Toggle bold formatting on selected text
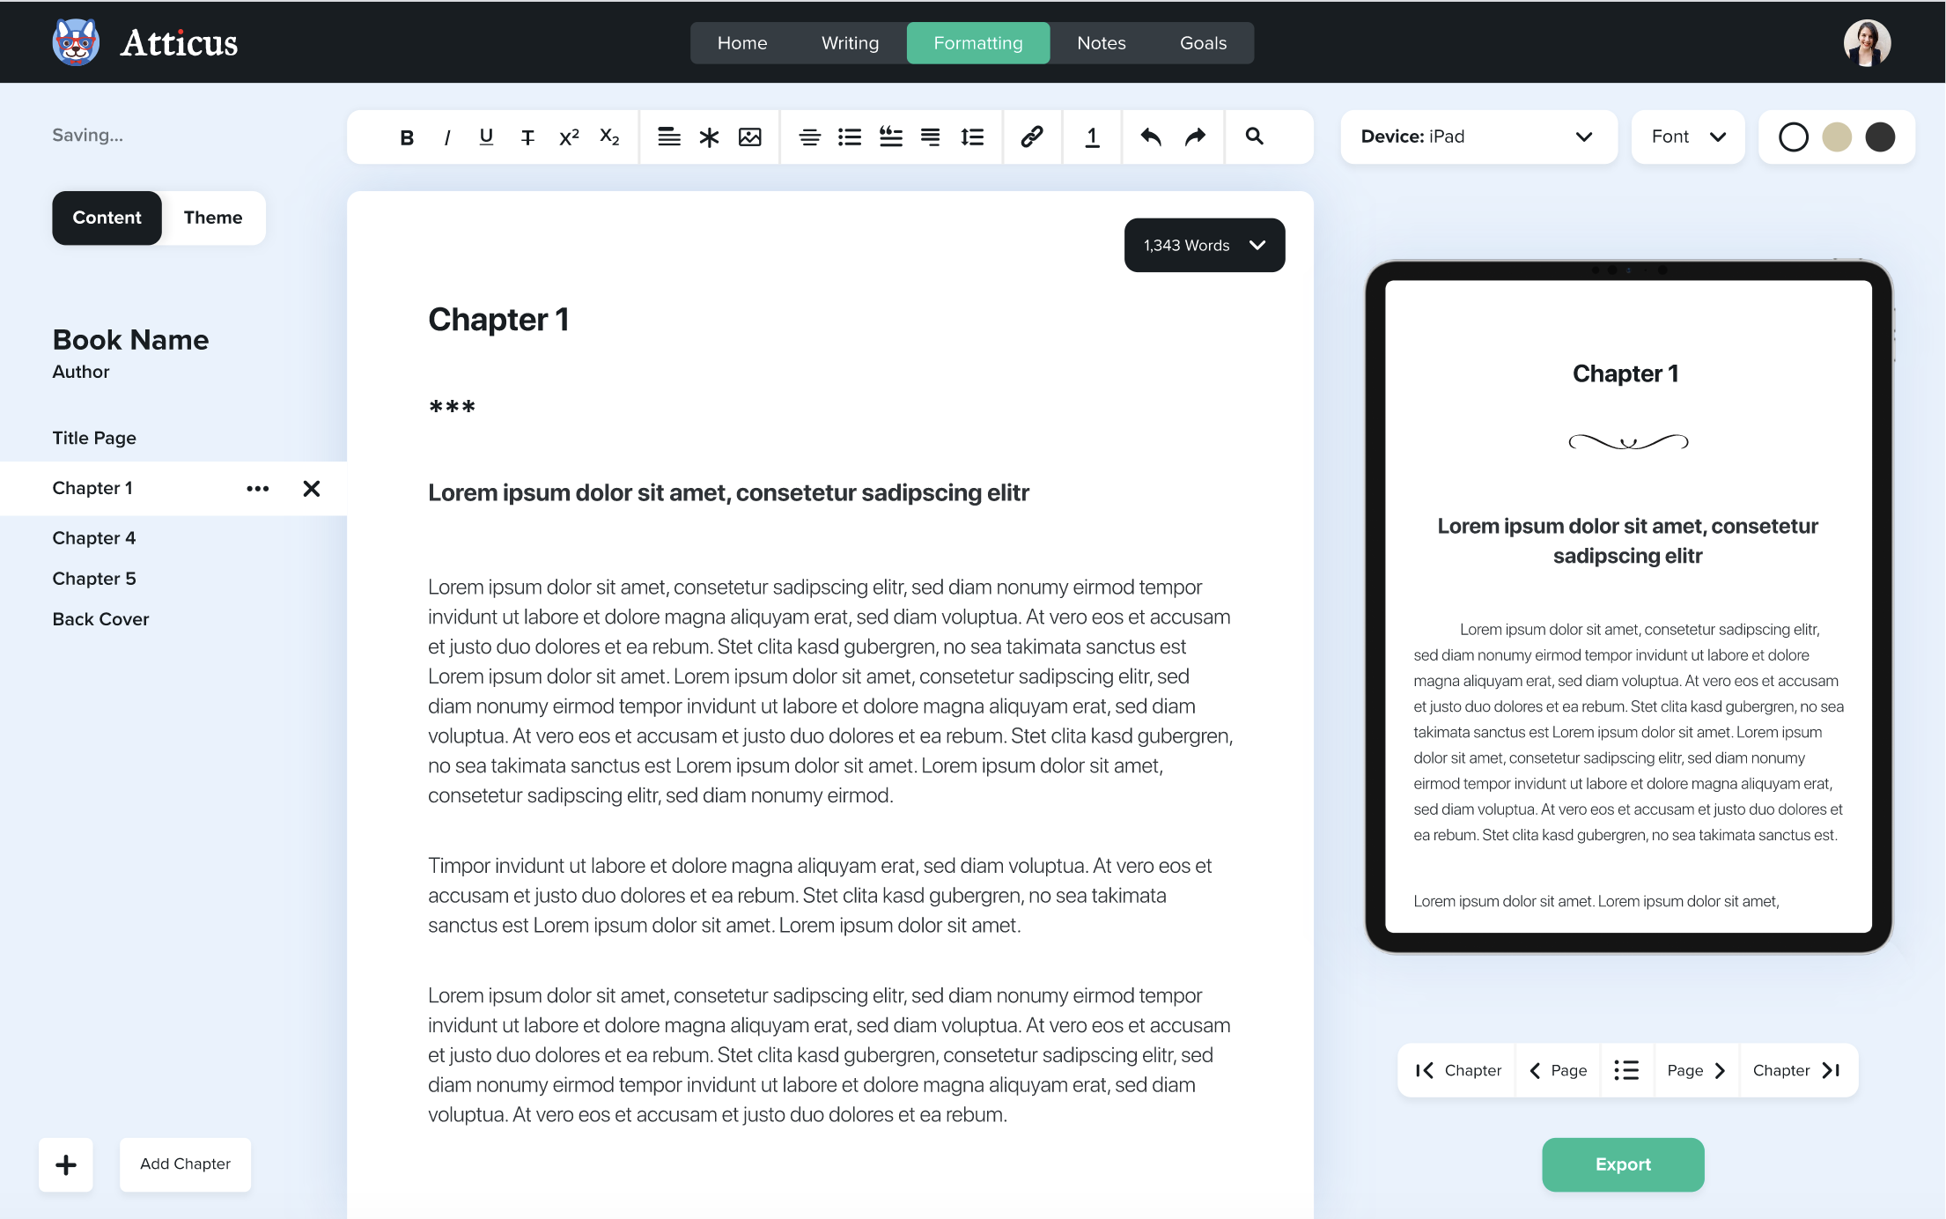This screenshot has width=1946, height=1219. pyautogui.click(x=407, y=137)
